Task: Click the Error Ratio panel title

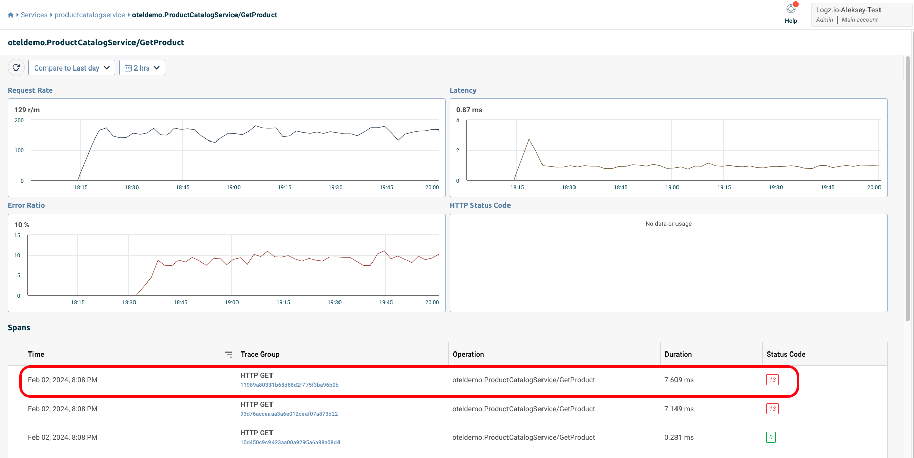Action: point(26,205)
